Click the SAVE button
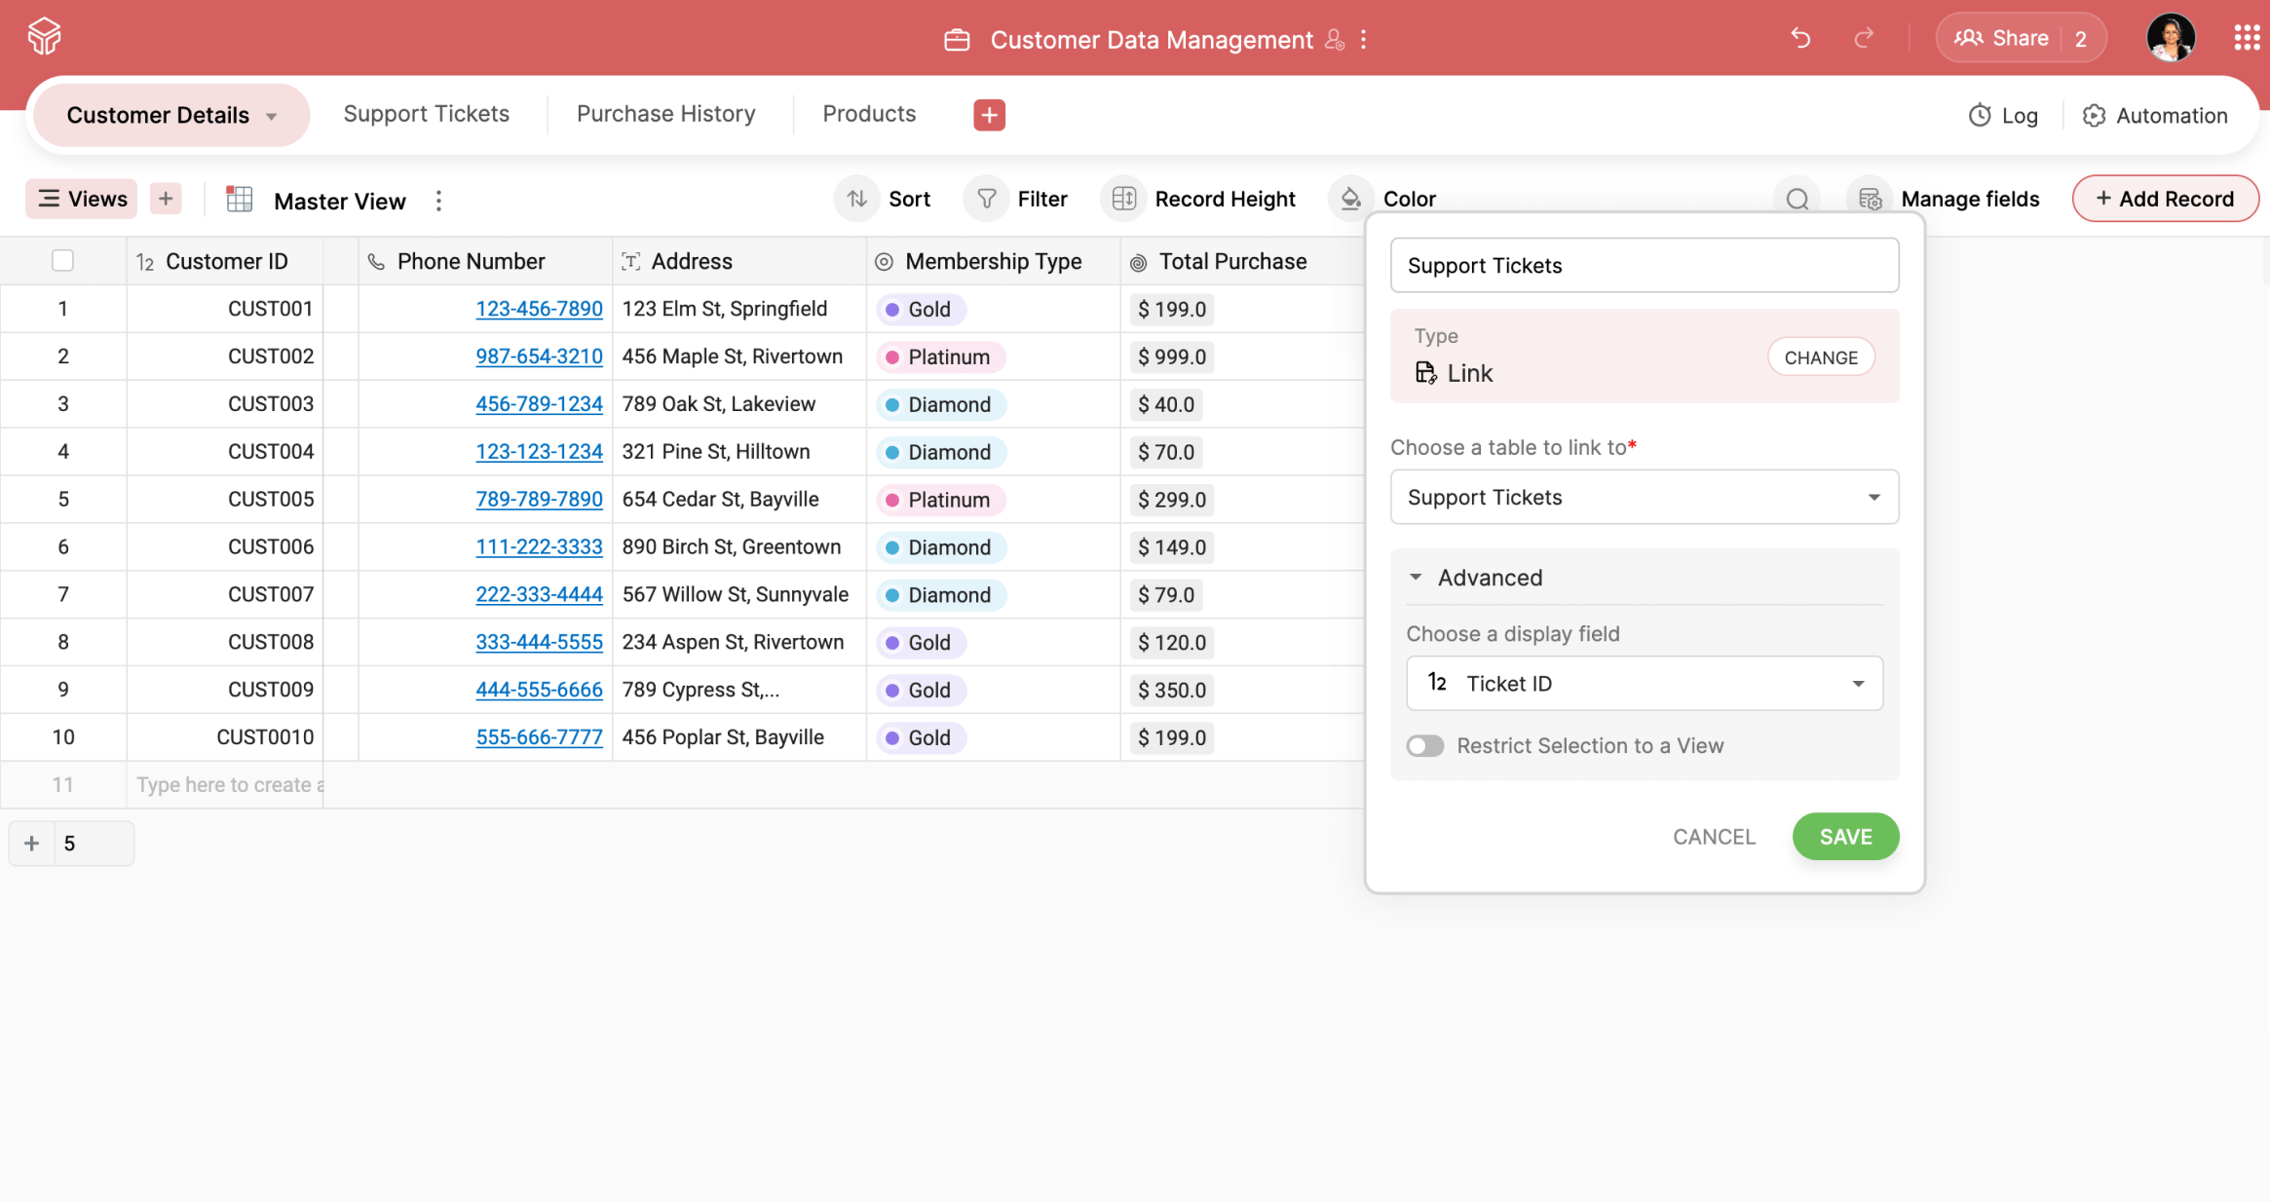 click(x=1845, y=837)
